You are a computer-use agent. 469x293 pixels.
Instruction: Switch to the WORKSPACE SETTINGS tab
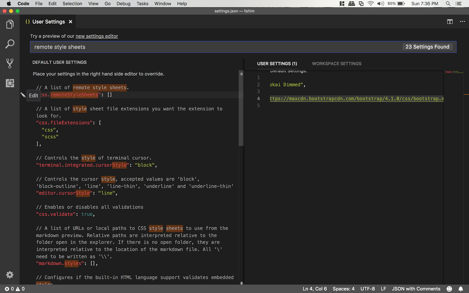(336, 64)
